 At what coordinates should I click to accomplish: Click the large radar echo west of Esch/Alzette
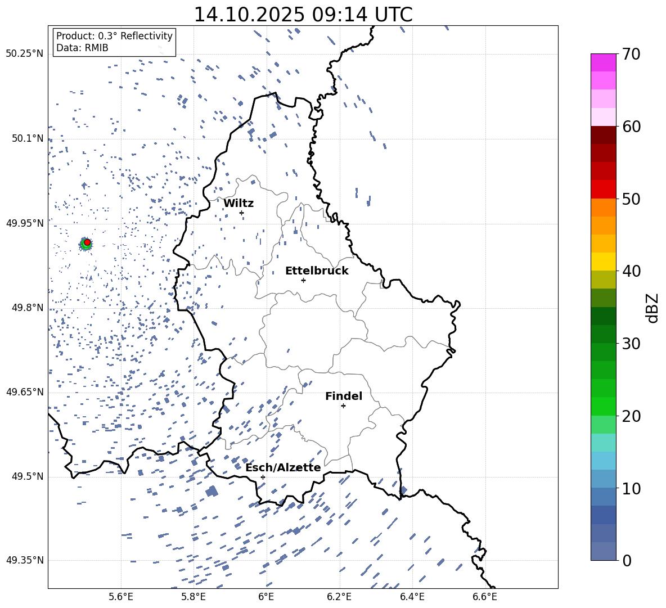click(211, 492)
